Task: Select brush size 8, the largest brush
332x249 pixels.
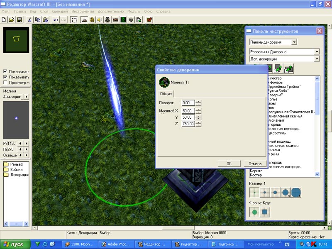Action: (296, 193)
